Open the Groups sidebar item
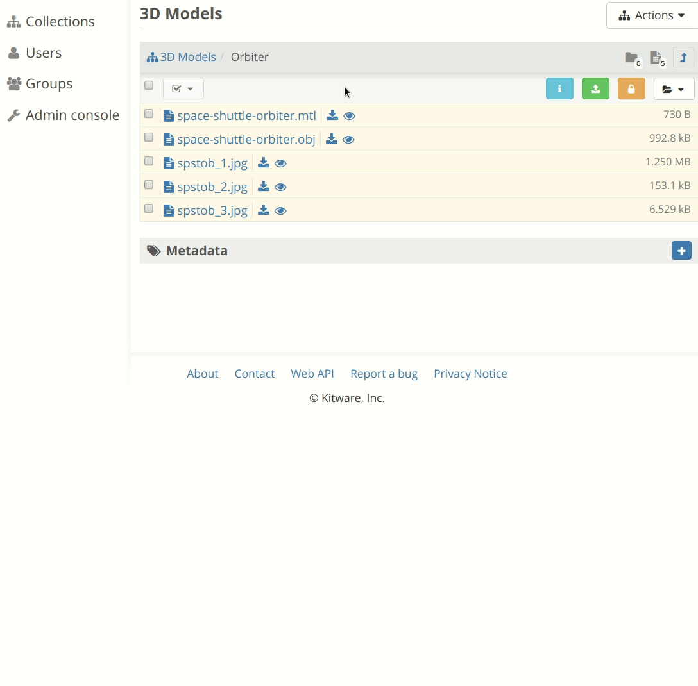The width and height of the screenshot is (698, 686). point(40,83)
